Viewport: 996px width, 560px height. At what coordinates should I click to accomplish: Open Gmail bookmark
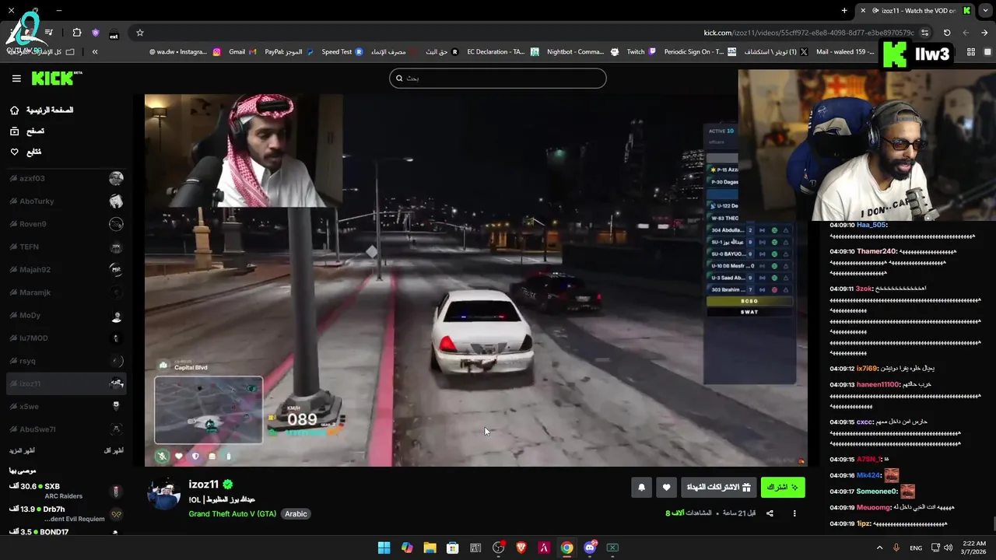point(243,52)
